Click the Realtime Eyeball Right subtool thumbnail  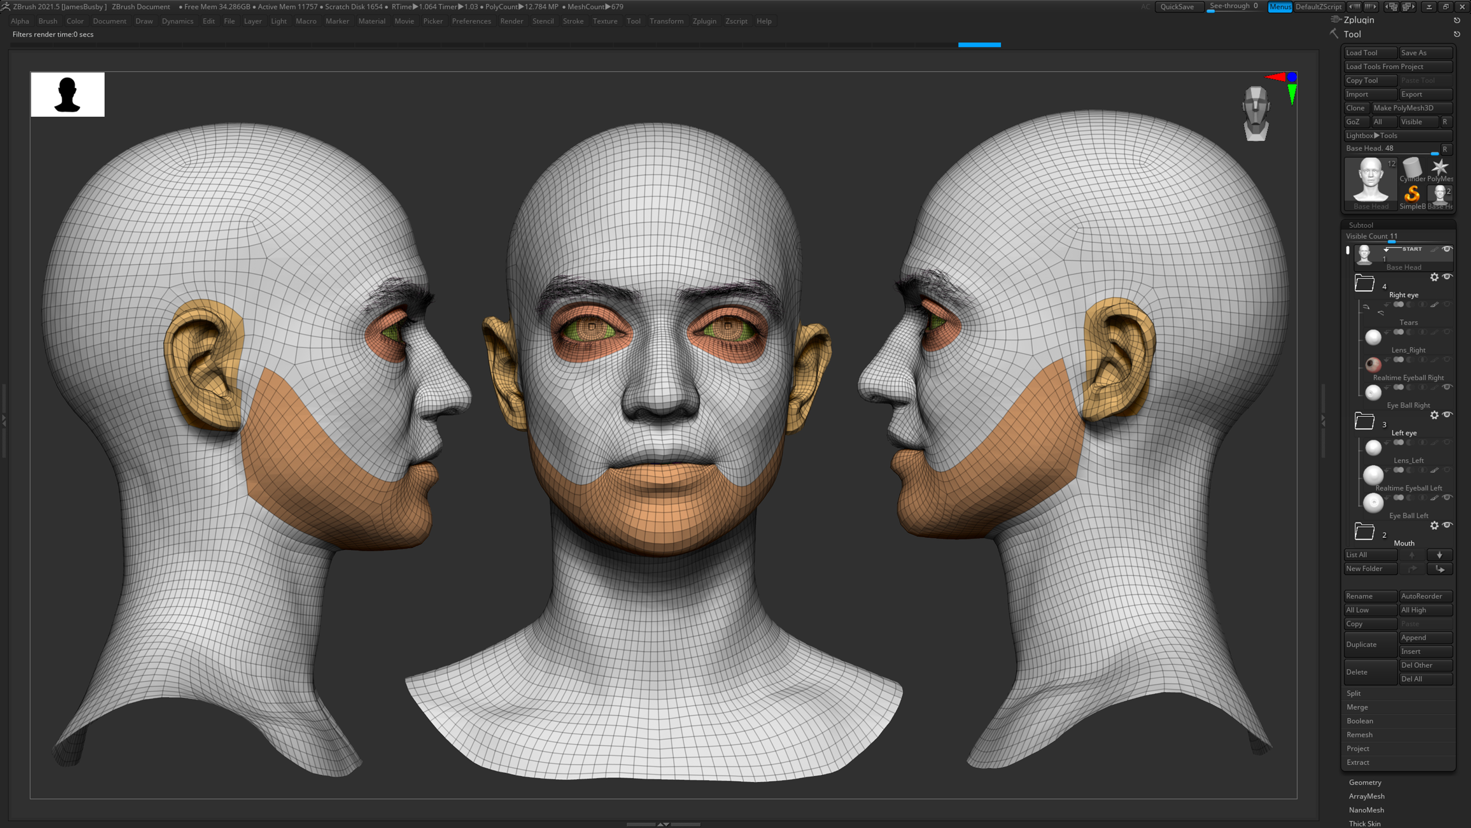(1373, 366)
